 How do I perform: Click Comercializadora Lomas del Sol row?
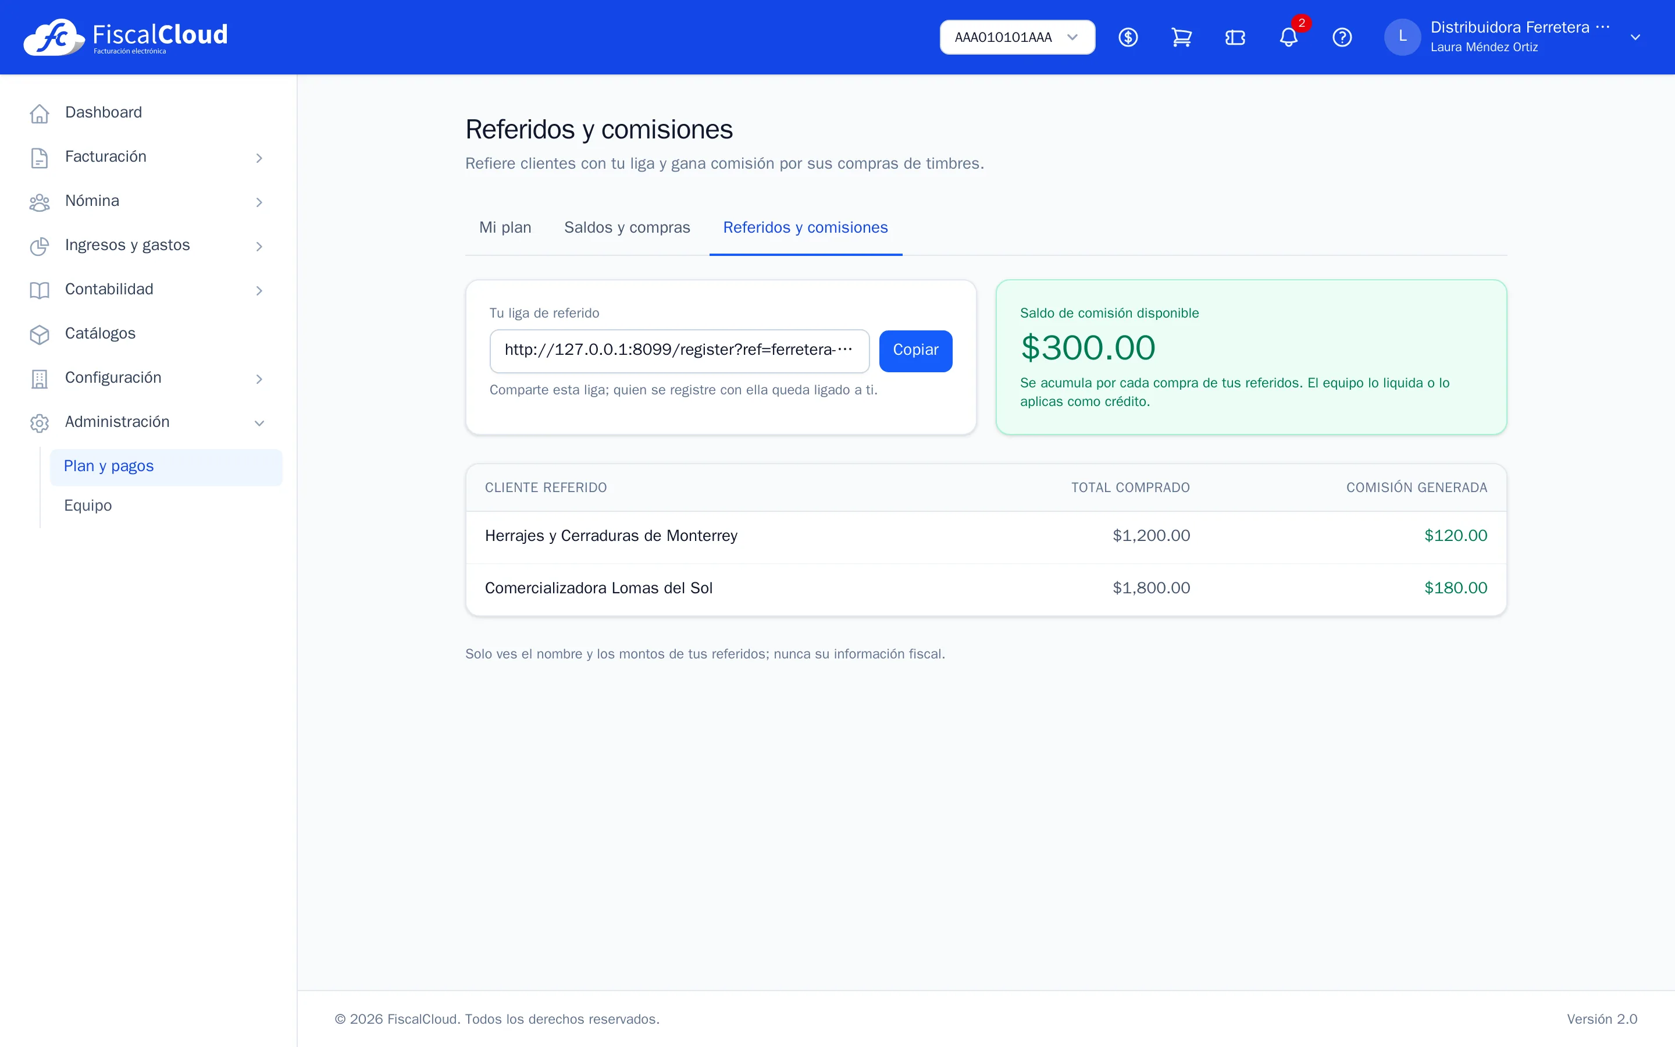[x=986, y=589]
